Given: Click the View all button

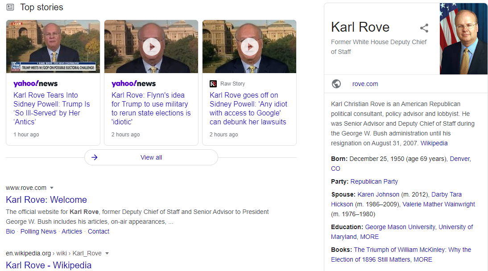Looking at the screenshot, I should pyautogui.click(x=151, y=157).
